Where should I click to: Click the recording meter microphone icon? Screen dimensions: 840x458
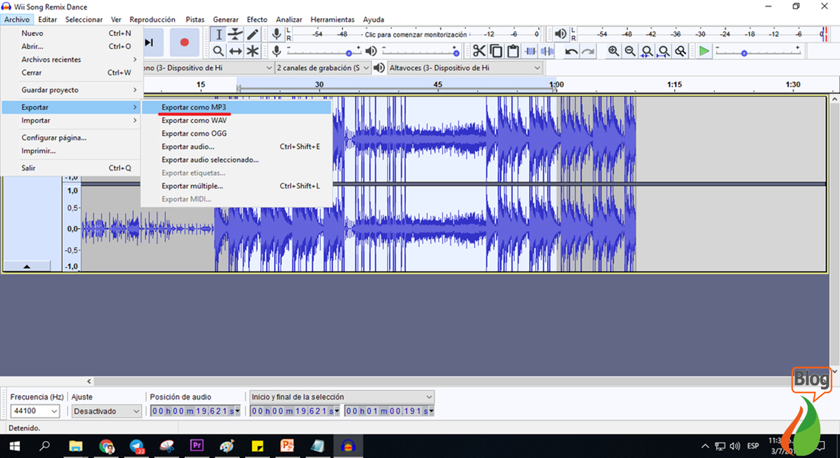point(276,34)
